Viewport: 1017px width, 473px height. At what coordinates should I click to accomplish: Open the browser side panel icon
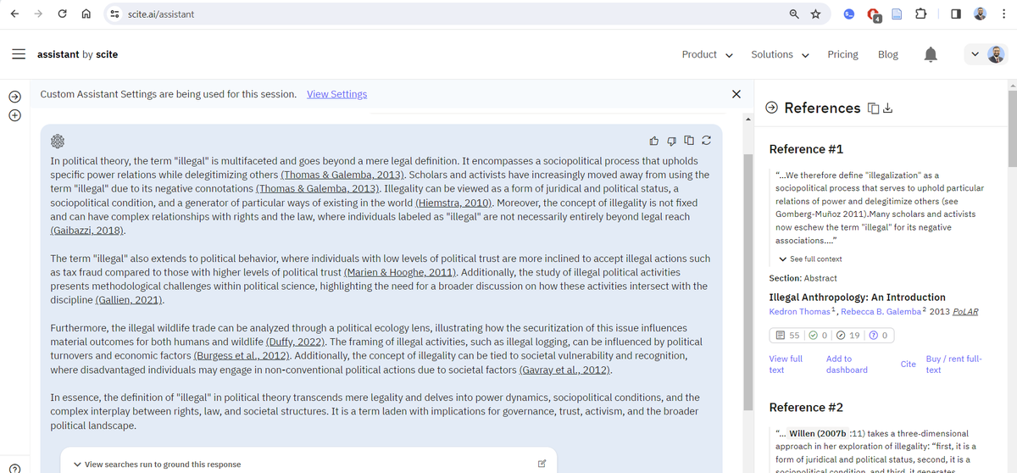[x=955, y=14]
